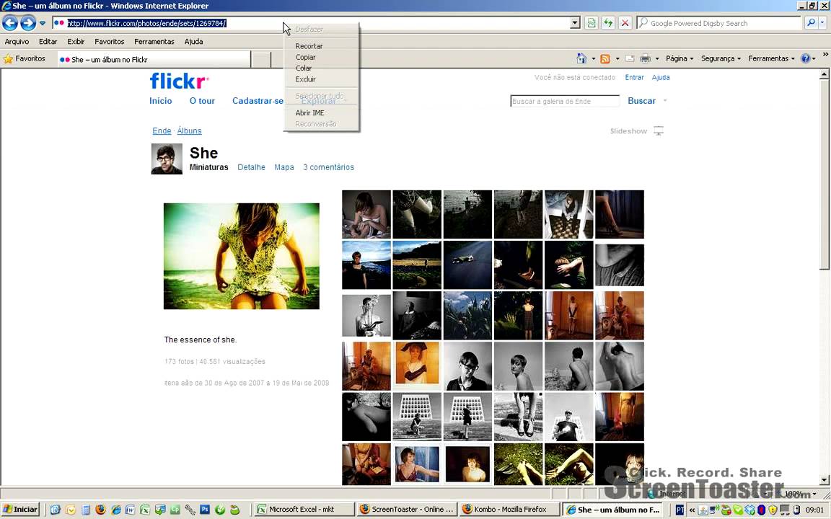This screenshot has width=831, height=519.
Task: Open Favoritos star button
Action: coord(25,59)
